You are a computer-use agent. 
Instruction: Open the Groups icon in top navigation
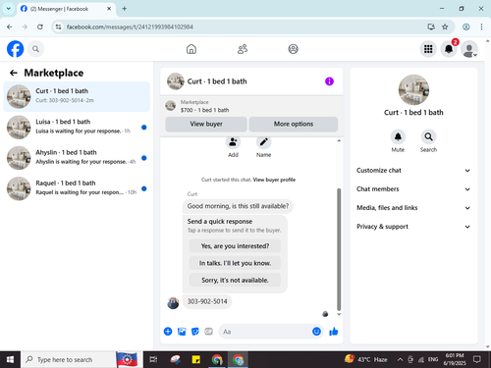pyautogui.click(x=293, y=49)
